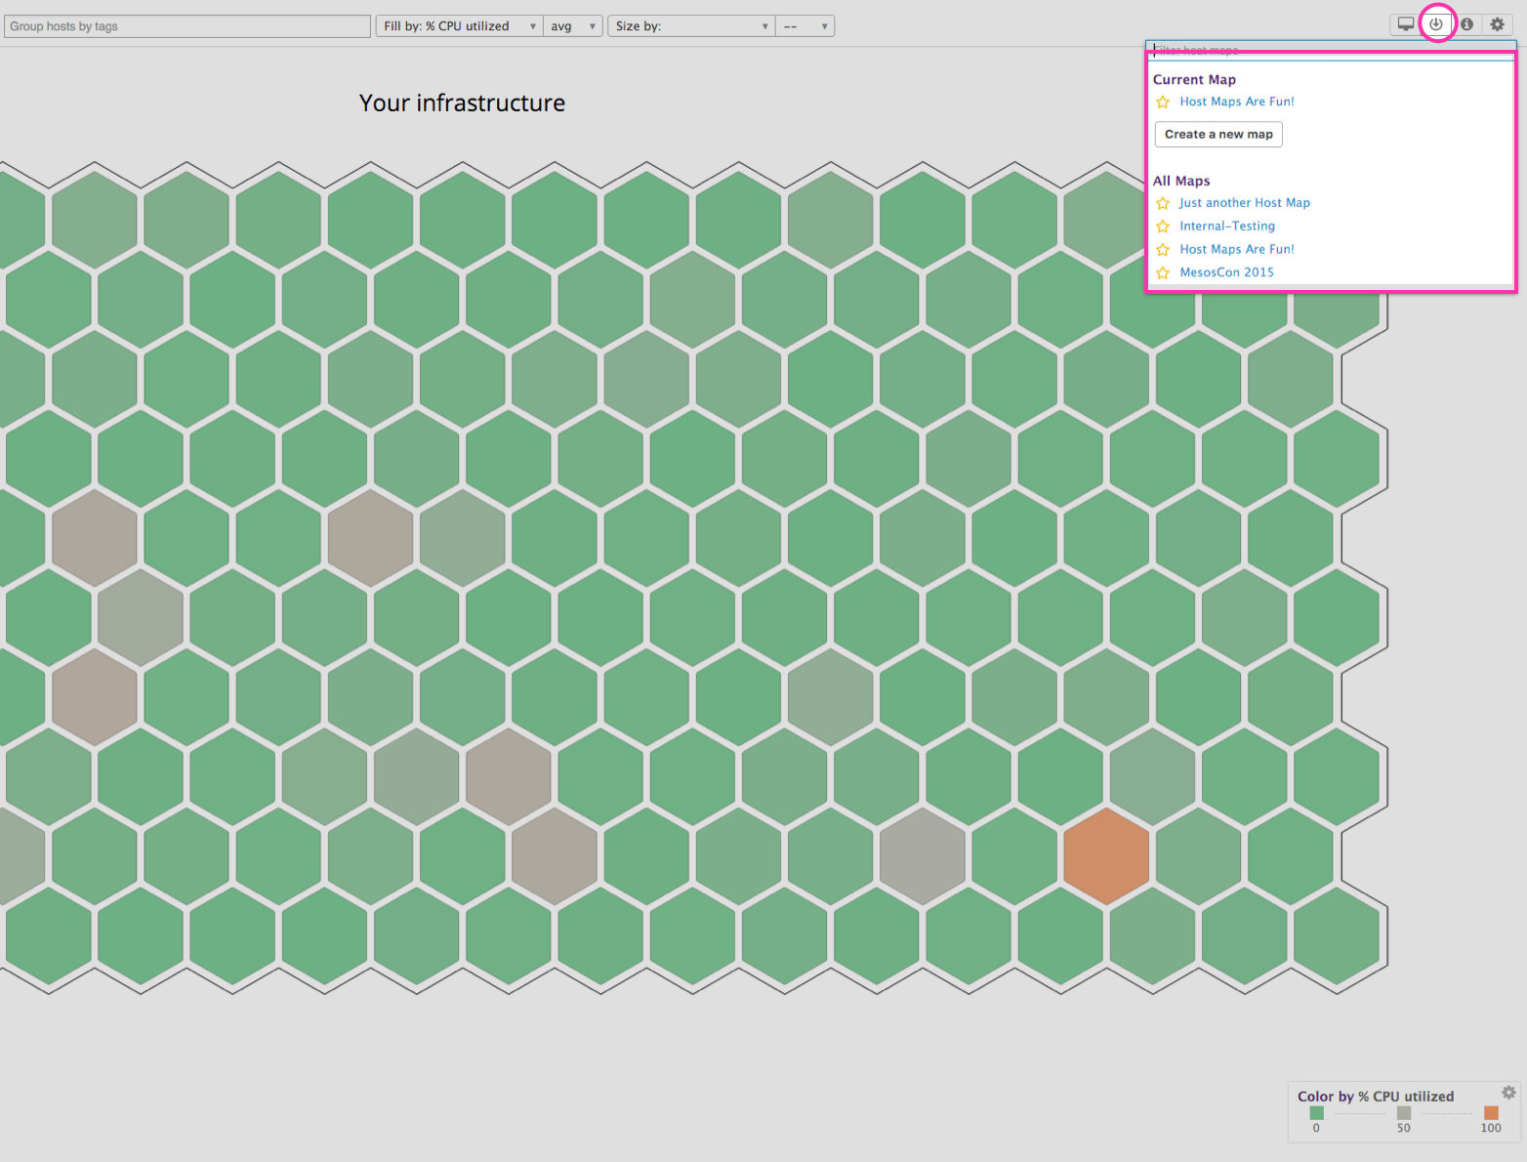The height and width of the screenshot is (1162, 1527).
Task: Click the orange 100% color swatch in legend
Action: (1491, 1112)
